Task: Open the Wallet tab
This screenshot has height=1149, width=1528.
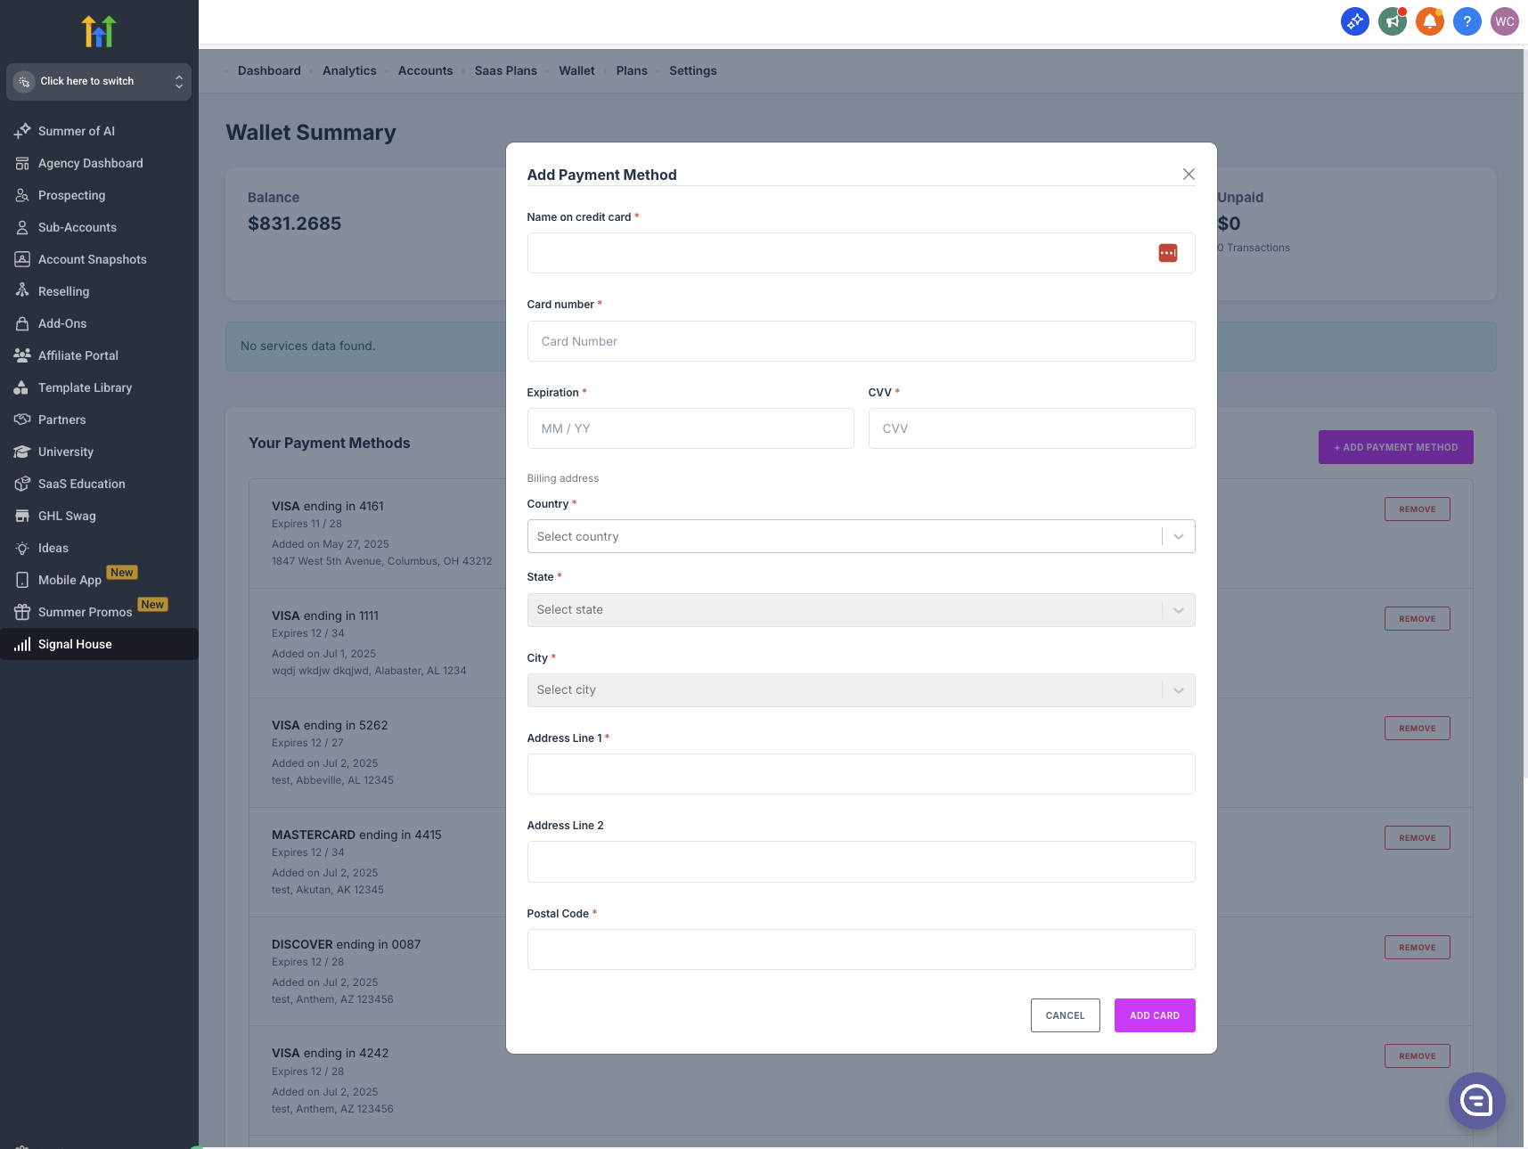Action: click(576, 71)
